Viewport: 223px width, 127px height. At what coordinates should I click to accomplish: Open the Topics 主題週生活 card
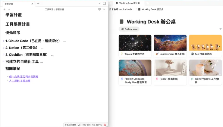click(135, 46)
